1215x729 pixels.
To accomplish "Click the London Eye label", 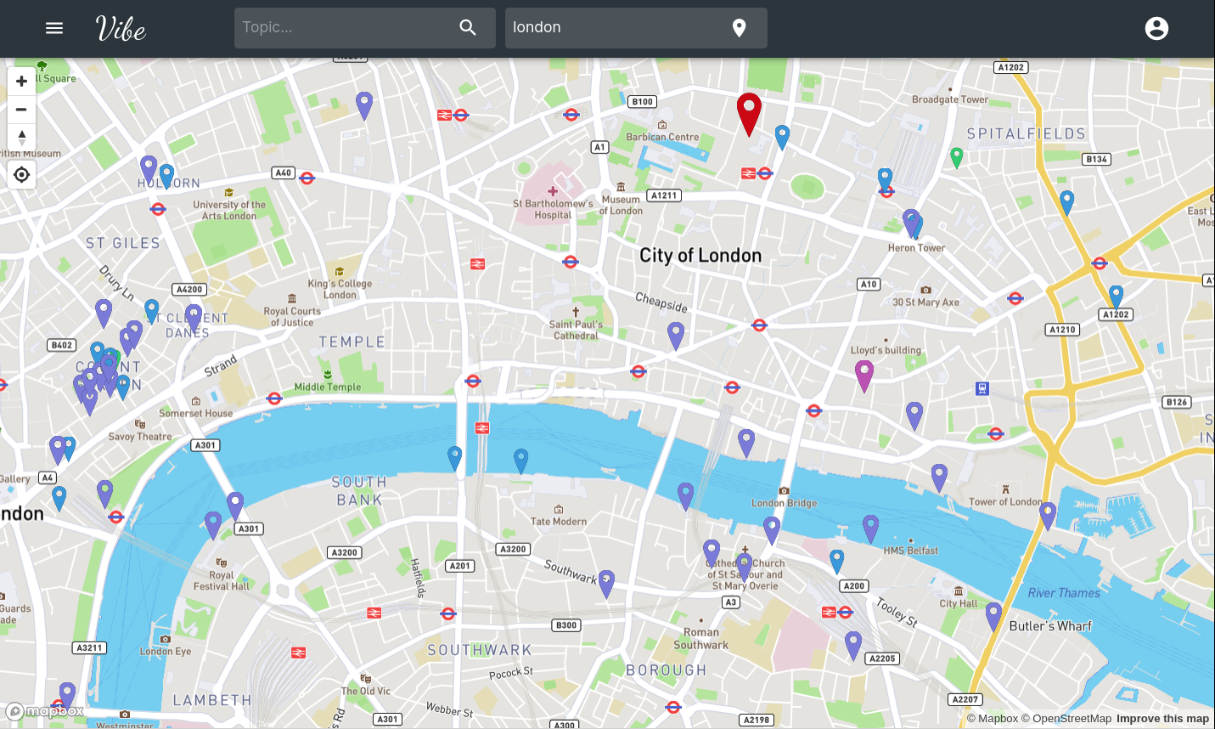I will [166, 652].
